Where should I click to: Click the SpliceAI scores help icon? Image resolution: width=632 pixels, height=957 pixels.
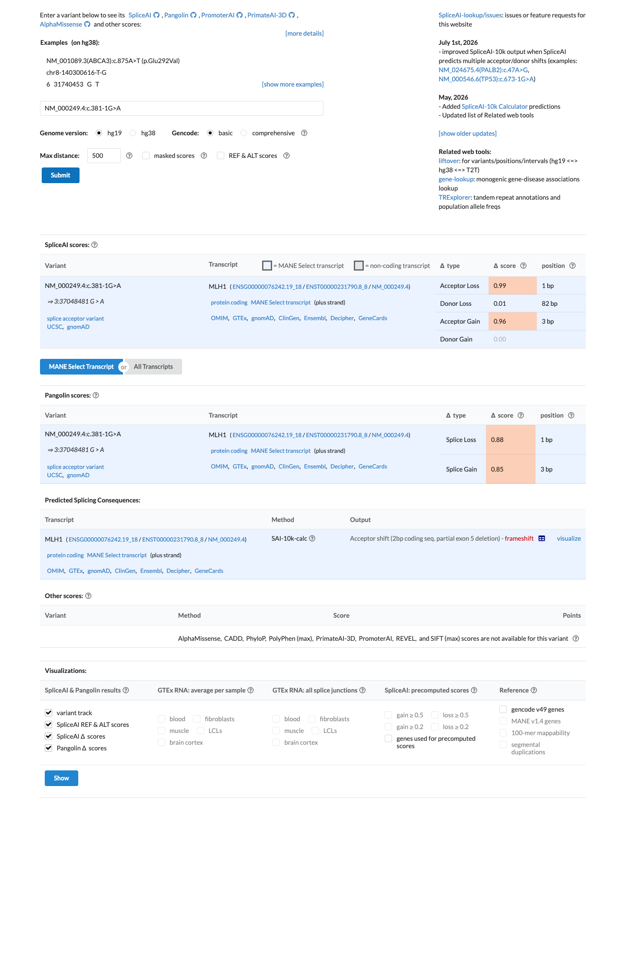click(x=95, y=245)
